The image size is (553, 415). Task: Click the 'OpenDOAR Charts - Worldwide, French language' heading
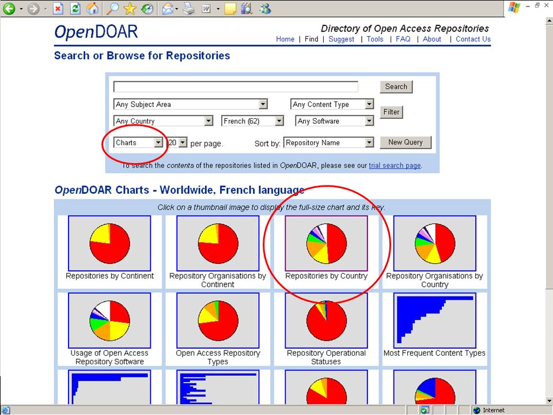tap(180, 190)
